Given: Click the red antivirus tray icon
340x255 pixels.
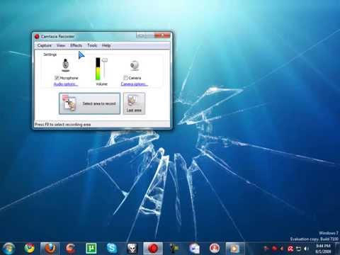Looking at the screenshot, I should [x=290, y=249].
